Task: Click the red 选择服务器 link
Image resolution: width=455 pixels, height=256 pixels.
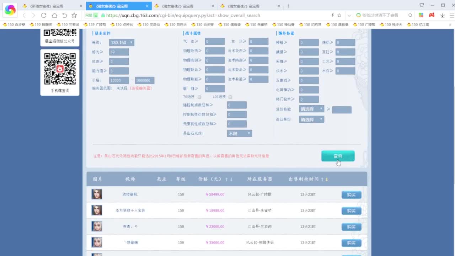Action: [141, 88]
